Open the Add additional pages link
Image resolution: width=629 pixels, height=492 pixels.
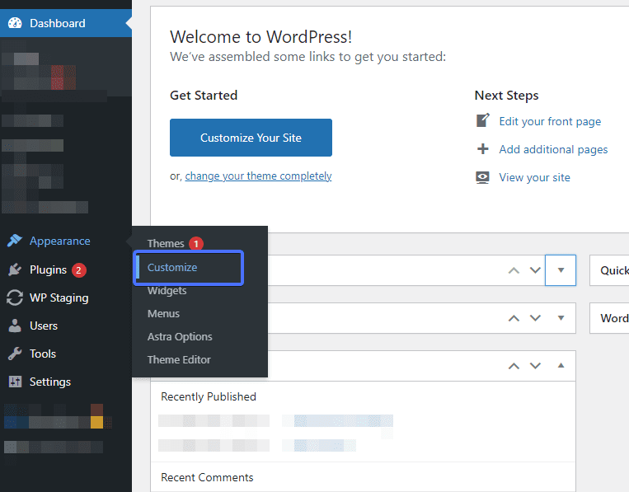click(x=553, y=149)
